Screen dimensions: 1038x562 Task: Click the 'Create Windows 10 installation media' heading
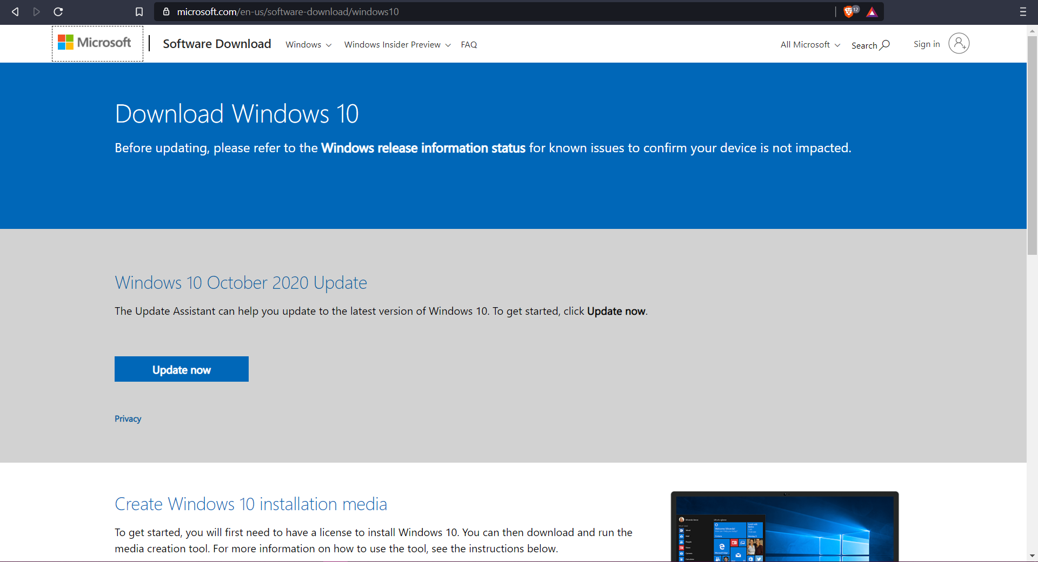tap(251, 504)
